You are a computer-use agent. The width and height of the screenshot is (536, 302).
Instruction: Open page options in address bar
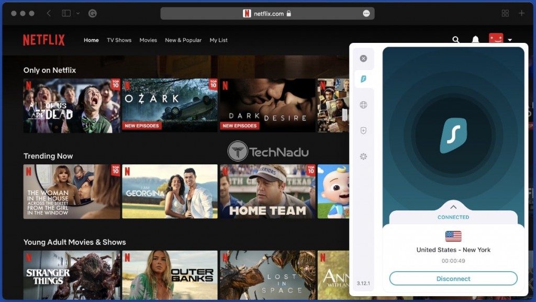[x=366, y=13]
